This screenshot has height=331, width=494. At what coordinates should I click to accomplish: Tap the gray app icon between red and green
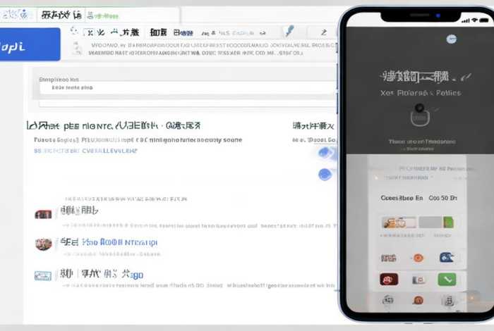point(418,280)
